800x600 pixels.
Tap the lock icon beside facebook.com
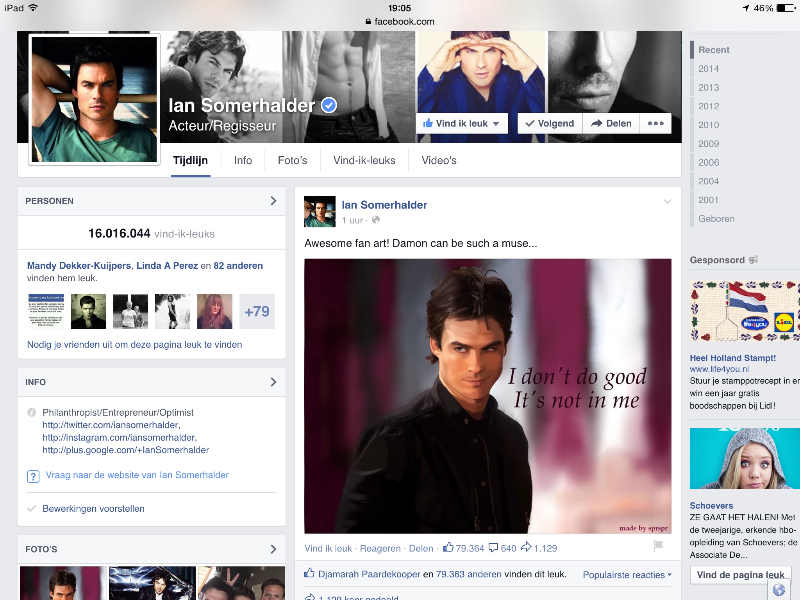368,22
